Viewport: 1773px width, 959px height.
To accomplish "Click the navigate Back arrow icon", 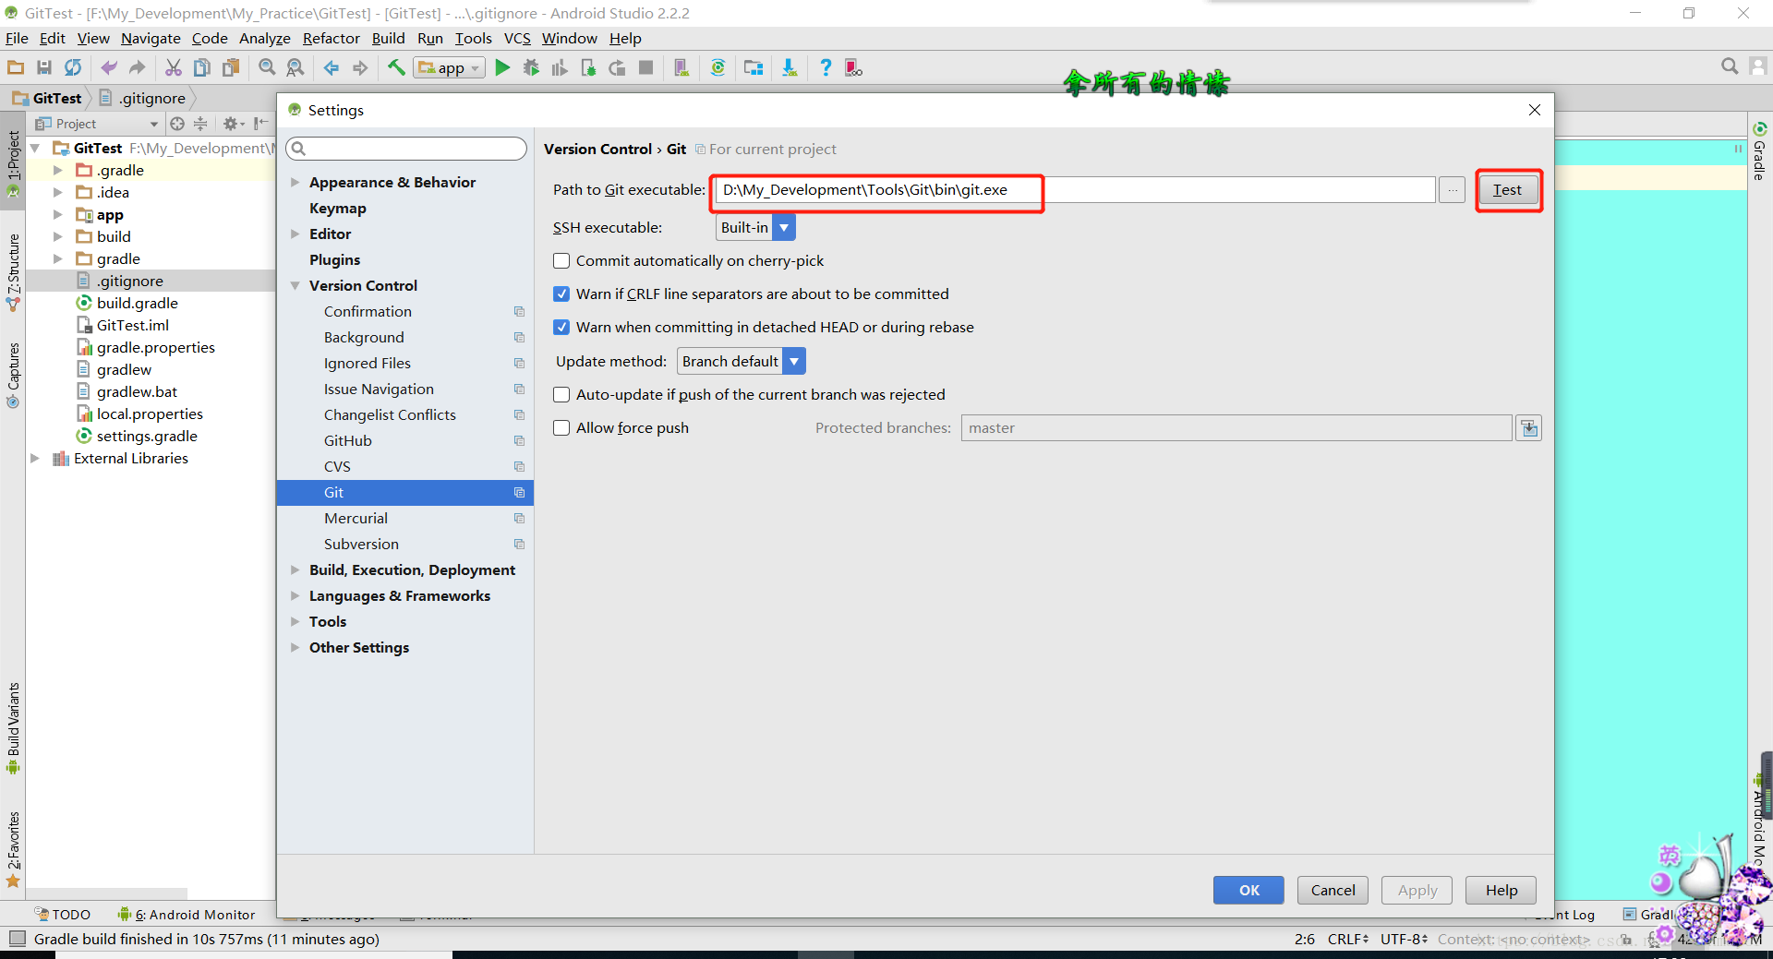I will (x=331, y=67).
